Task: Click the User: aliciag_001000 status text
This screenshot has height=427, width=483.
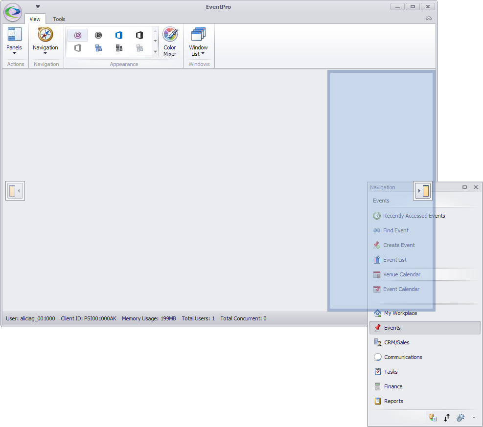Action: (x=30, y=318)
